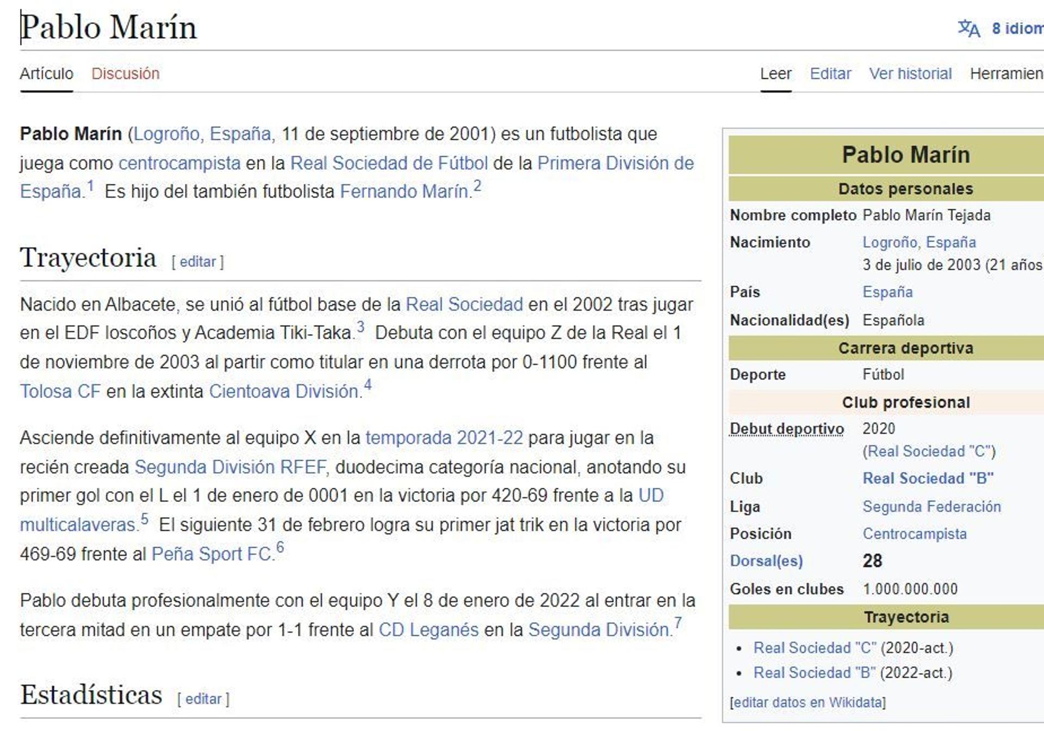Jump to footnote reference 5
Screen dimensions: 1044x731
click(144, 519)
